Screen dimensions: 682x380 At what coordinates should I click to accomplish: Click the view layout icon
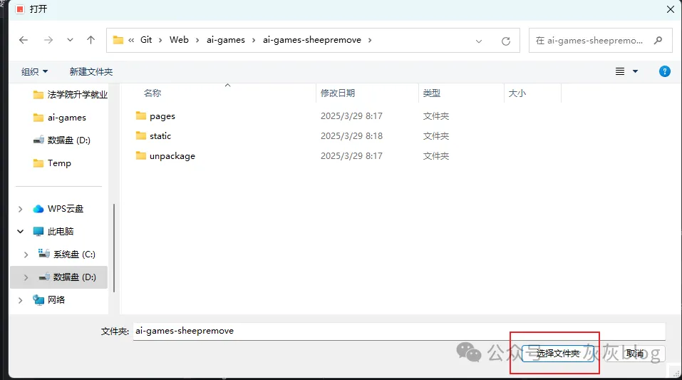(620, 71)
